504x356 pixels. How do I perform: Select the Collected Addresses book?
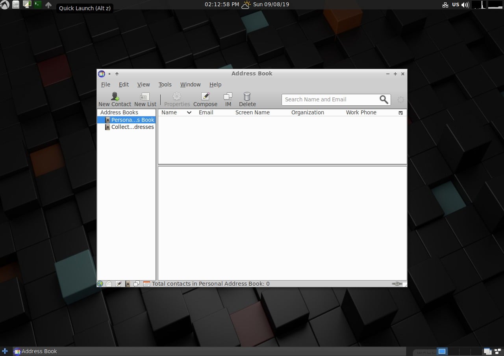[132, 127]
